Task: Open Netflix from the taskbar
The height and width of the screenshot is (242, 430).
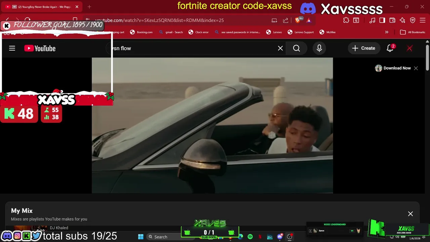Action: click(260, 237)
